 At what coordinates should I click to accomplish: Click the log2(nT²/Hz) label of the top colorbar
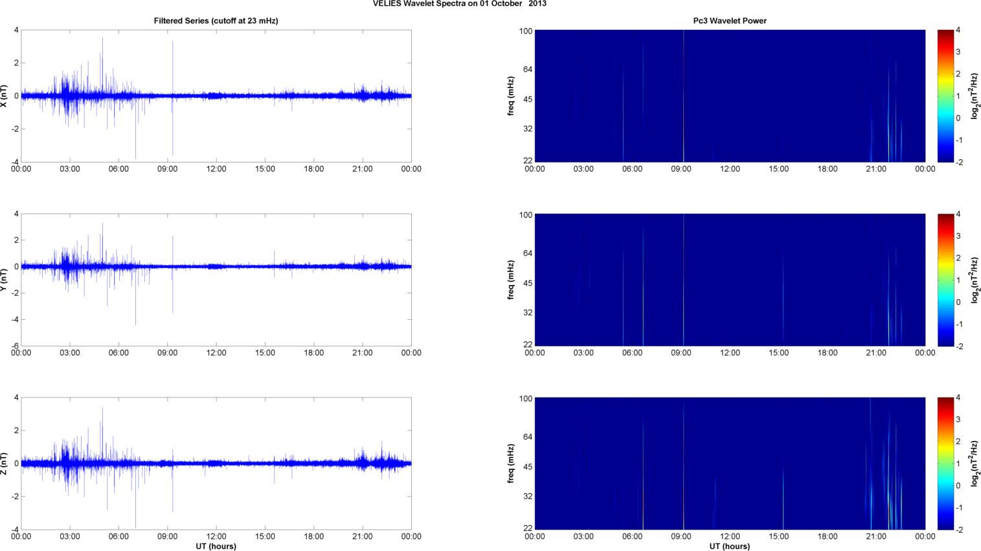(x=975, y=96)
